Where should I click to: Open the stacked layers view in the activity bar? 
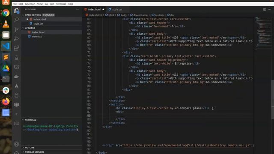pos(16,104)
